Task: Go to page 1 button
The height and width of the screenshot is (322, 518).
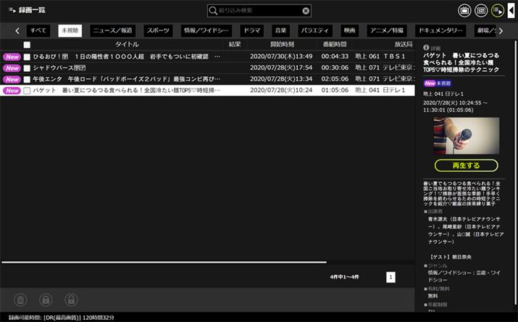Action: point(390,277)
